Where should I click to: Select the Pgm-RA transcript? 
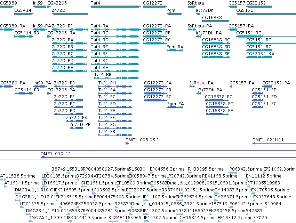(175, 50)
